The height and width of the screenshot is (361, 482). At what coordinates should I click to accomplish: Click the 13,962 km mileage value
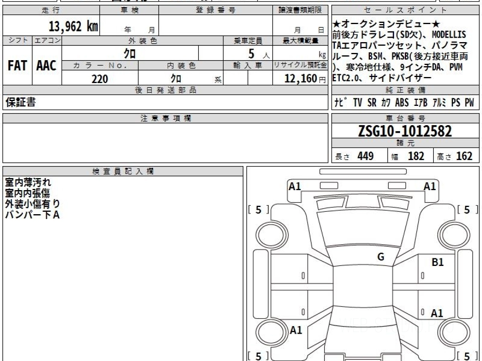pos(74,26)
